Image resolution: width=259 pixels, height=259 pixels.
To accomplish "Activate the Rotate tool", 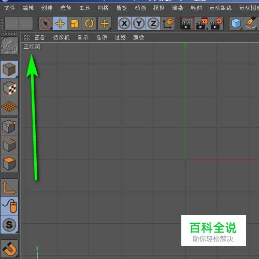I will 89,23.
